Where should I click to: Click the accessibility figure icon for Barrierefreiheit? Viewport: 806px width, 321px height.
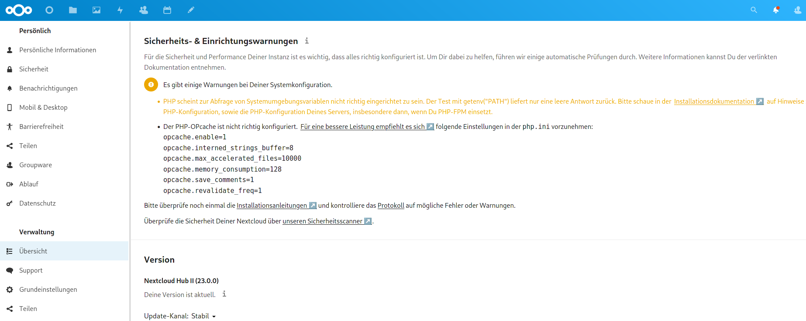pyautogui.click(x=10, y=127)
